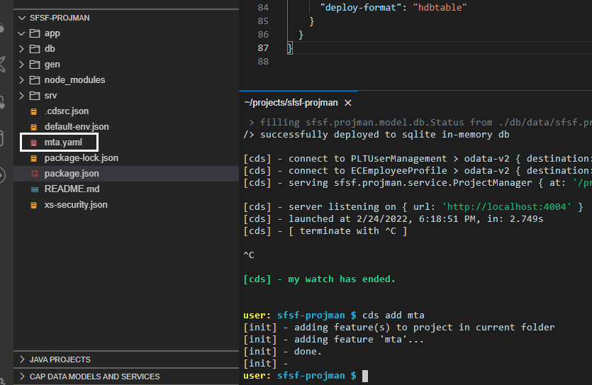Select the app folder label
Image resolution: width=592 pixels, height=385 pixels.
click(52, 33)
